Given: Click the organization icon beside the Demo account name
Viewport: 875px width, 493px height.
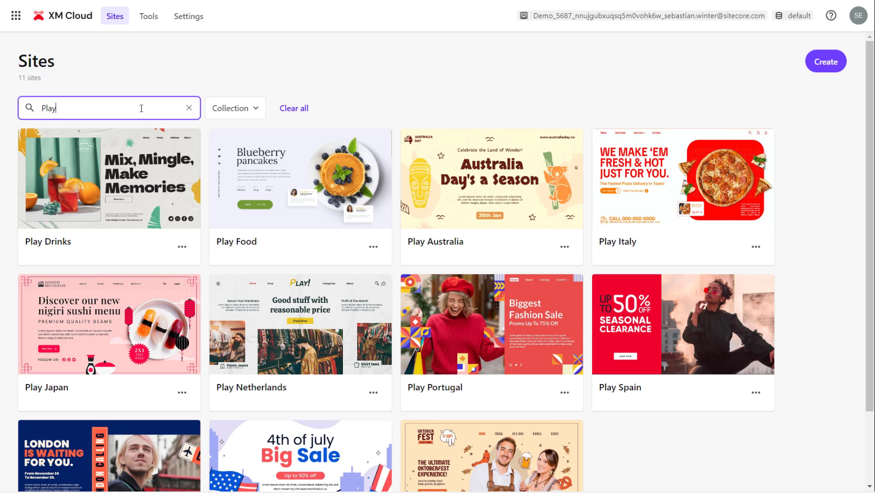Looking at the screenshot, I should [524, 16].
